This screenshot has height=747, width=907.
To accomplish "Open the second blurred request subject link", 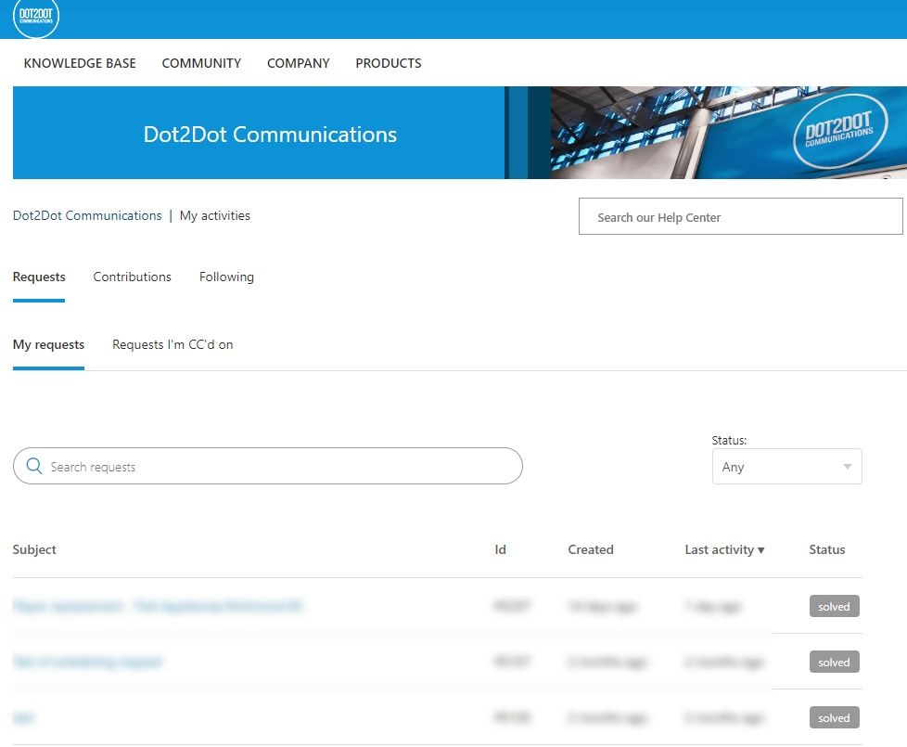I will [x=88, y=662].
